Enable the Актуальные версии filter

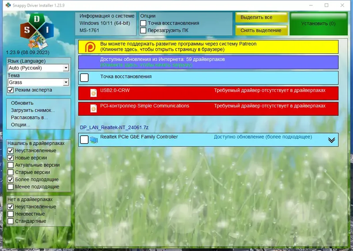11,165
